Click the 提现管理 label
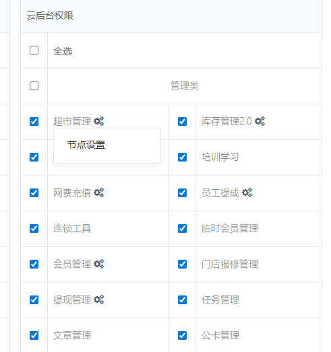 (72, 300)
